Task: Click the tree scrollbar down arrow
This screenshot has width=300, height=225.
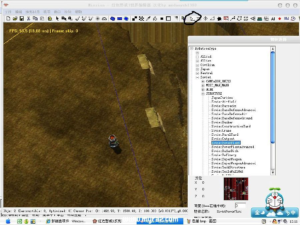Action: (273, 172)
